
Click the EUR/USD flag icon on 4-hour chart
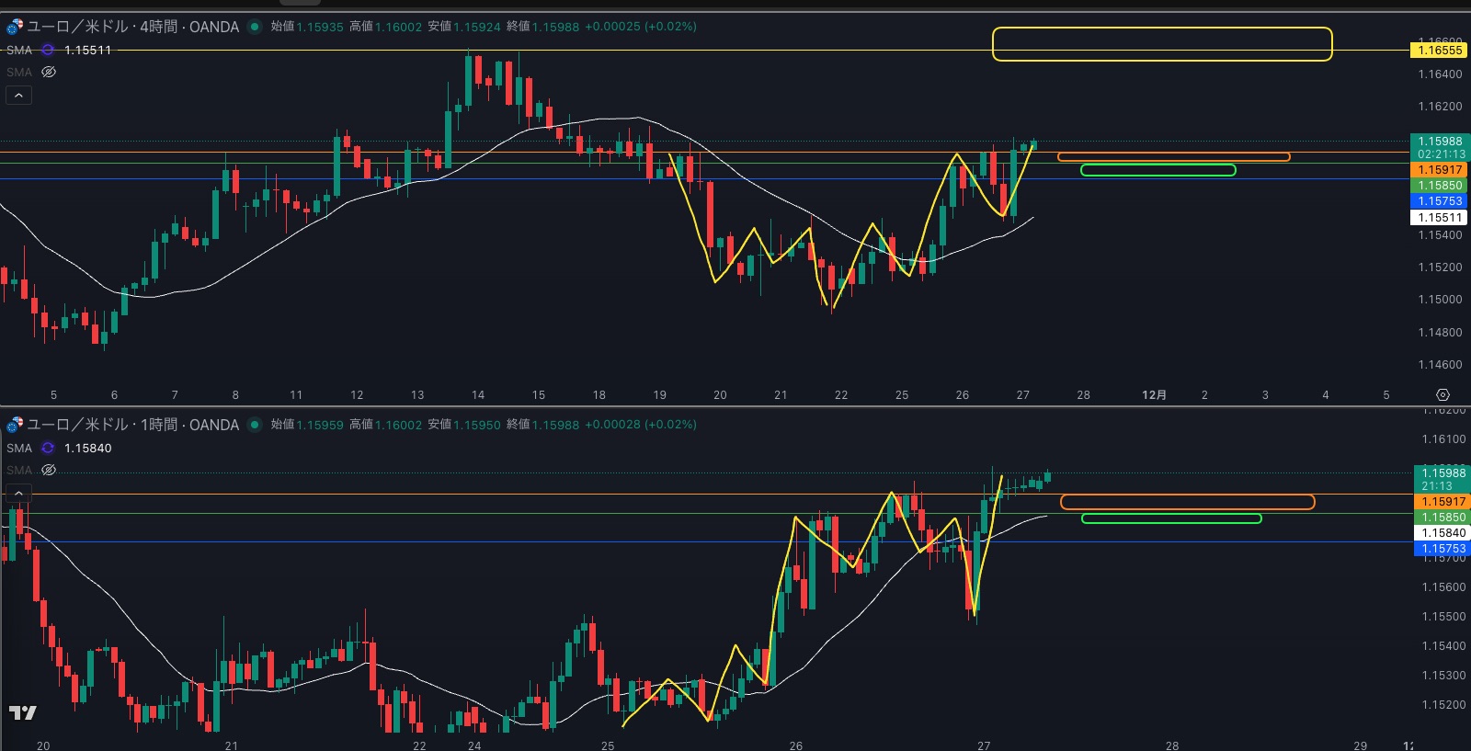point(15,27)
